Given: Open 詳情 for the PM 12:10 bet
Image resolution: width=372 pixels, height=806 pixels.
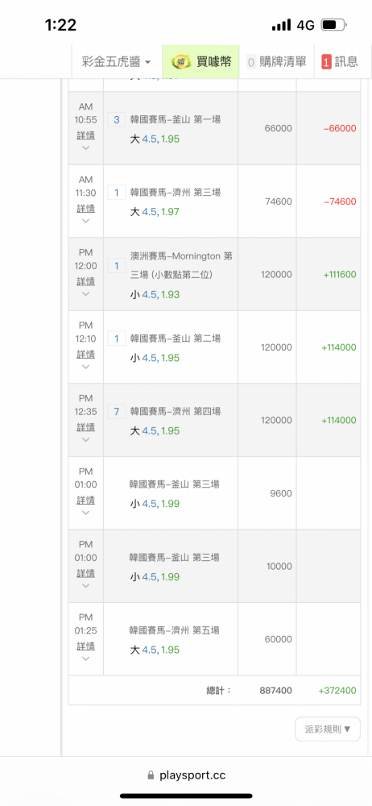Looking at the screenshot, I should [86, 355].
